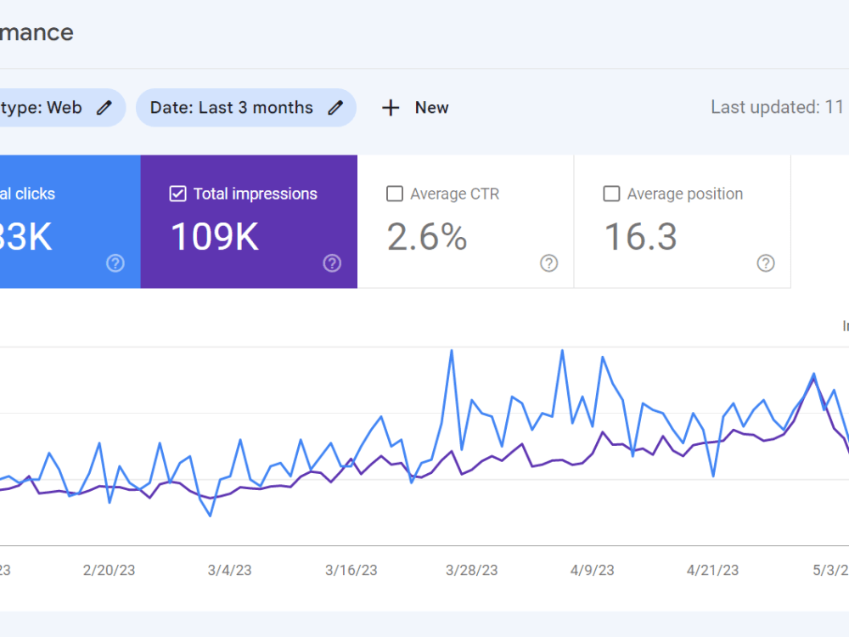The width and height of the screenshot is (849, 637).
Task: Open help icon on Average CTR card
Action: [x=549, y=263]
